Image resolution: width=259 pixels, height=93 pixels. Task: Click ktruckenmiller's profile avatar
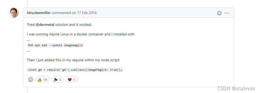coord(13,13)
